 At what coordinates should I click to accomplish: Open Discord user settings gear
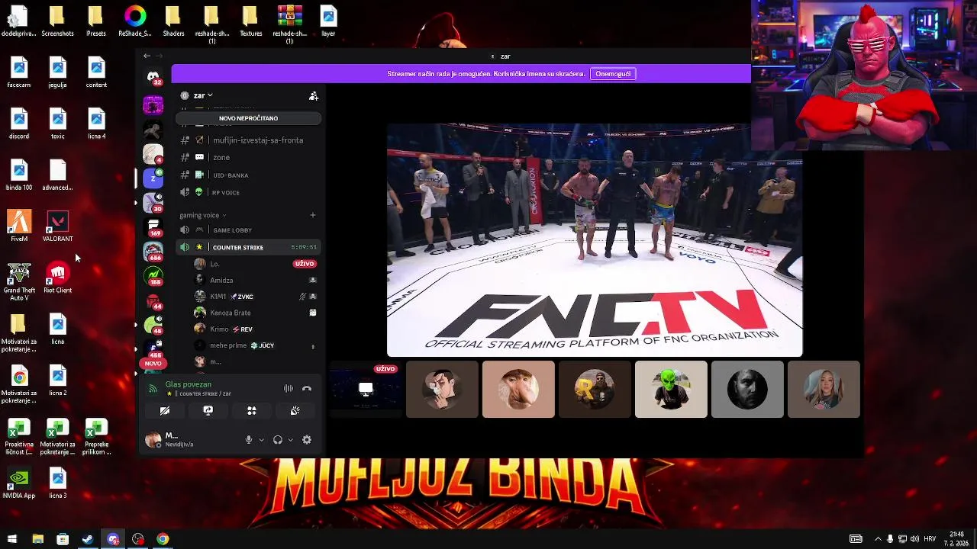pos(307,440)
